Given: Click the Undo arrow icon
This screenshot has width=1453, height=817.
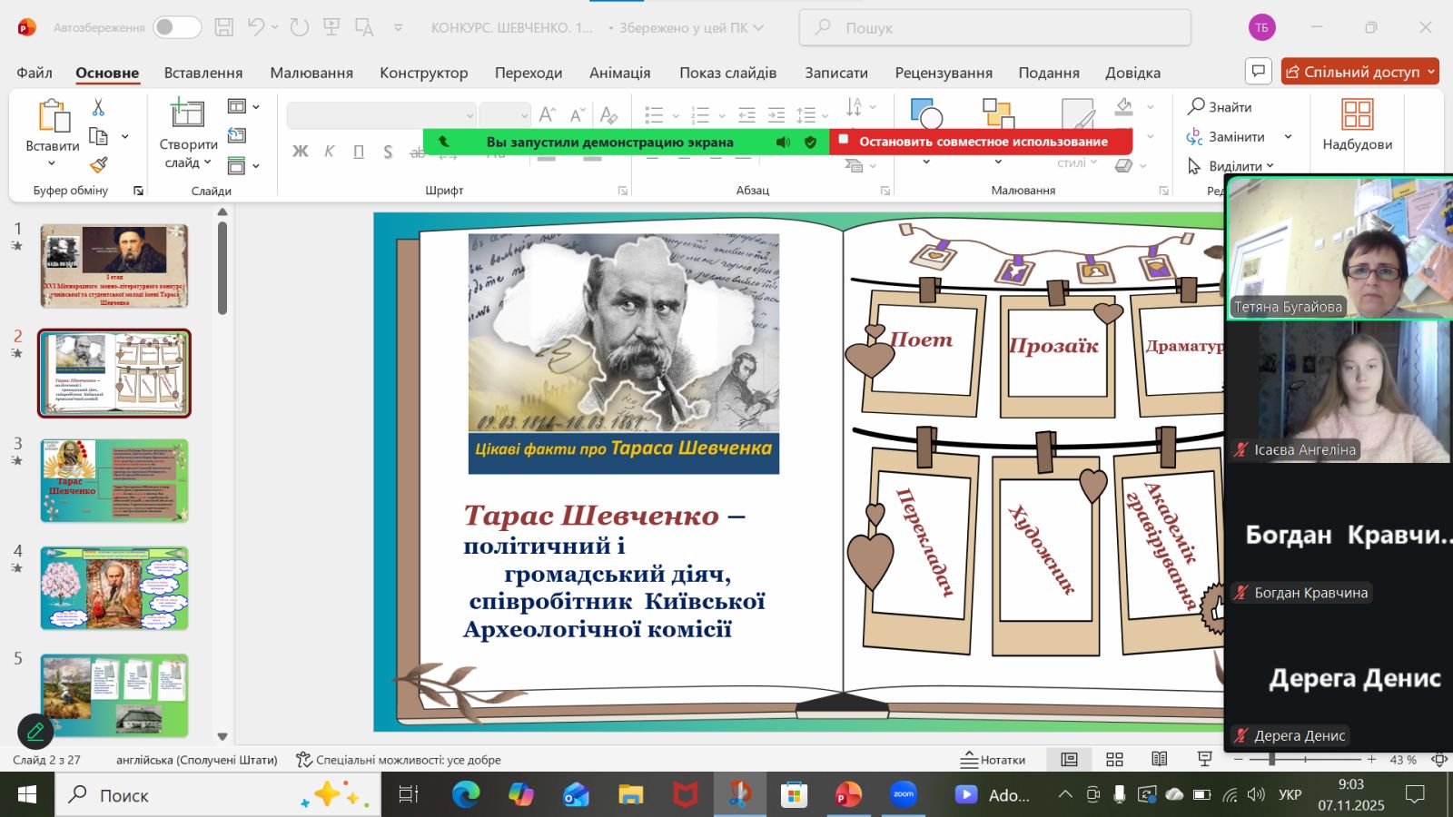Looking at the screenshot, I should (x=256, y=27).
